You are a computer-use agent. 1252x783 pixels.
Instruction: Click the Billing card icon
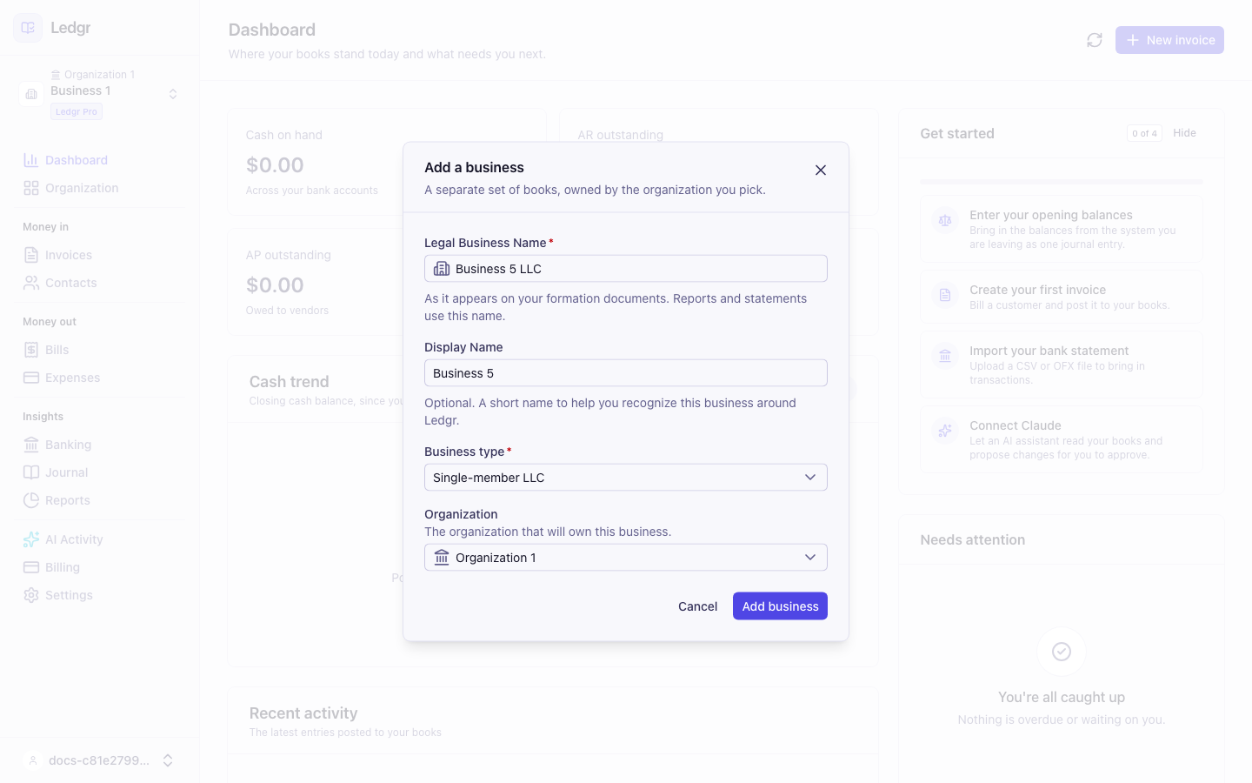click(31, 567)
